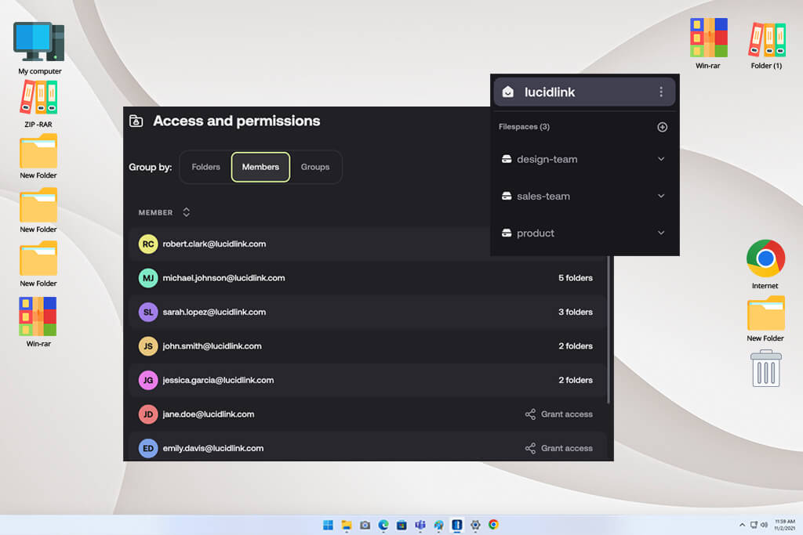Image resolution: width=803 pixels, height=535 pixels.
Task: Click '3 folders' for sarah.lopez
Action: point(576,312)
